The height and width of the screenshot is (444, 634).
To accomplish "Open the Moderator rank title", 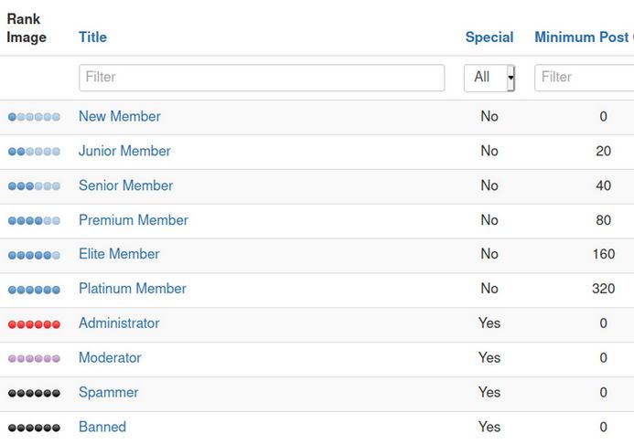I will click(110, 358).
